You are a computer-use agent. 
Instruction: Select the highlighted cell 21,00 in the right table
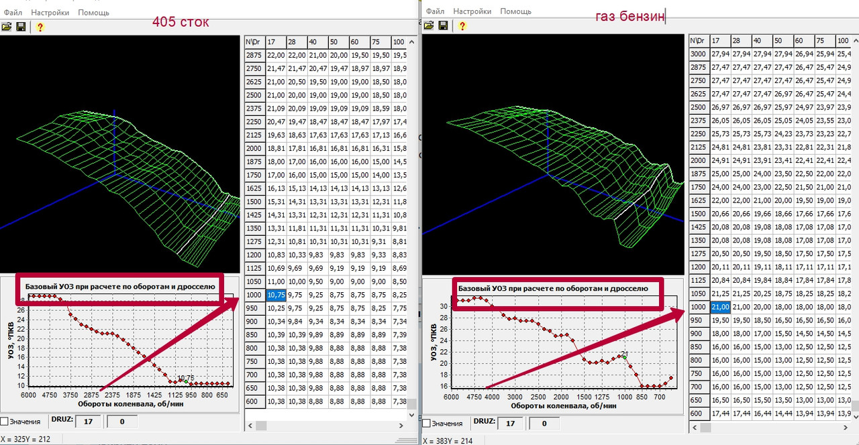(720, 306)
